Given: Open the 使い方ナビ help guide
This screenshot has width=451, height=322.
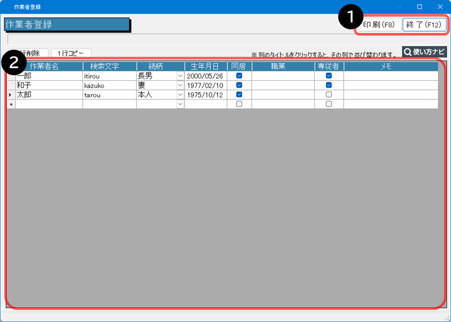Looking at the screenshot, I should [x=424, y=52].
